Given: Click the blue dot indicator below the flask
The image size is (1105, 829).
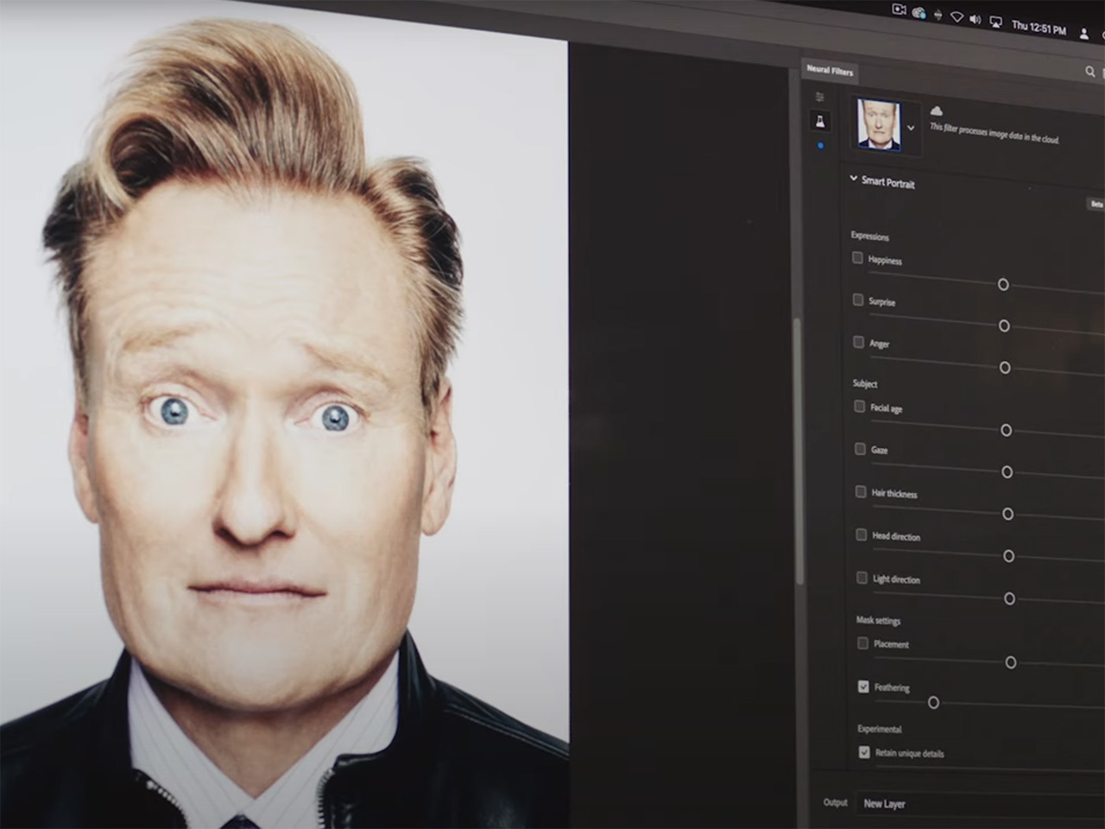Looking at the screenshot, I should coord(820,145).
